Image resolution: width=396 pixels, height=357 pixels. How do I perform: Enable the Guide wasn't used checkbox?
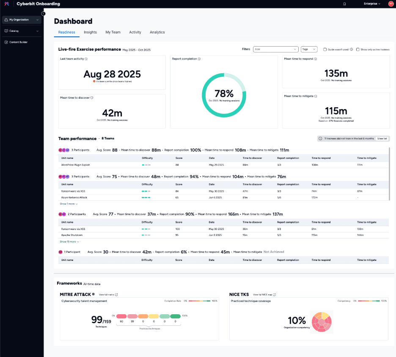coord(324,50)
